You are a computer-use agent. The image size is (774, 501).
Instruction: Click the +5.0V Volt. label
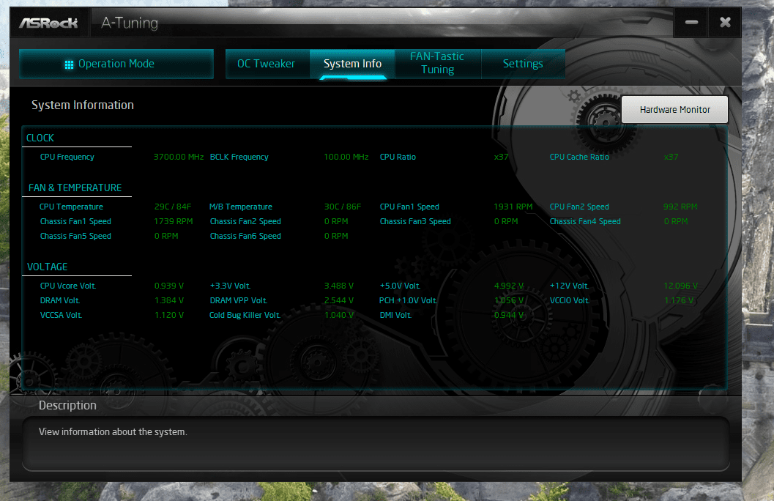pos(400,286)
